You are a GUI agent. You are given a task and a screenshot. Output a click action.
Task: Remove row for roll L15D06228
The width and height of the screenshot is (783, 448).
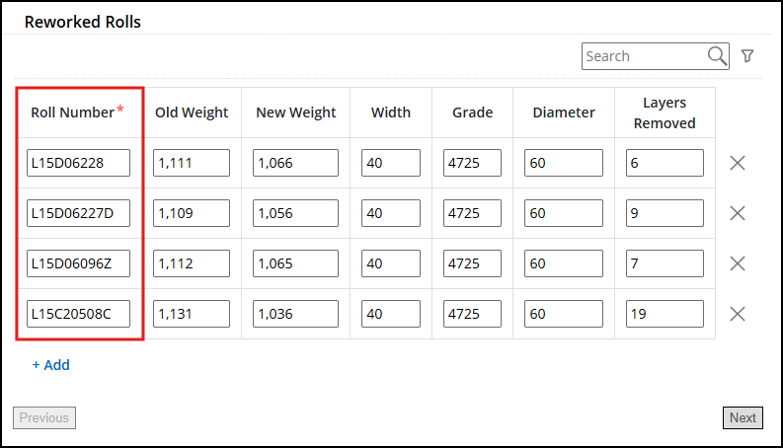tap(738, 163)
